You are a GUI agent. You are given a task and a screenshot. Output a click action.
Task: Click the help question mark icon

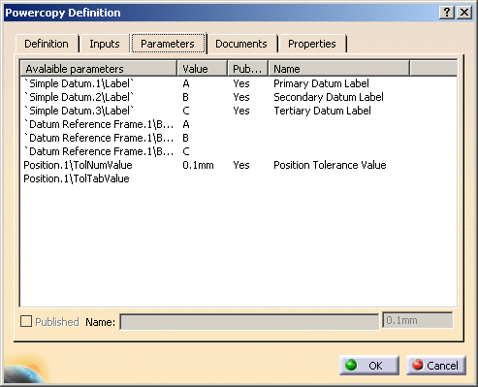tap(447, 13)
